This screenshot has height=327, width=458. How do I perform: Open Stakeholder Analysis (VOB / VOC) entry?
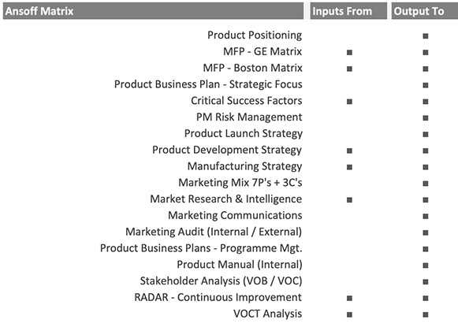coord(221,281)
